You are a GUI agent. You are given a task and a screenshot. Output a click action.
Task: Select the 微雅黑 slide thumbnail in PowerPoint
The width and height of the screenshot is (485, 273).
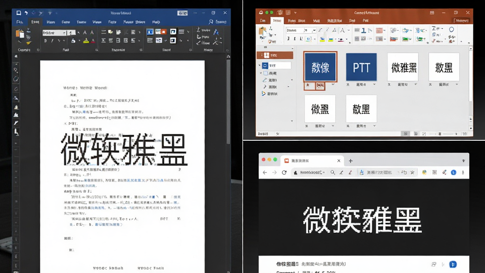(x=403, y=67)
